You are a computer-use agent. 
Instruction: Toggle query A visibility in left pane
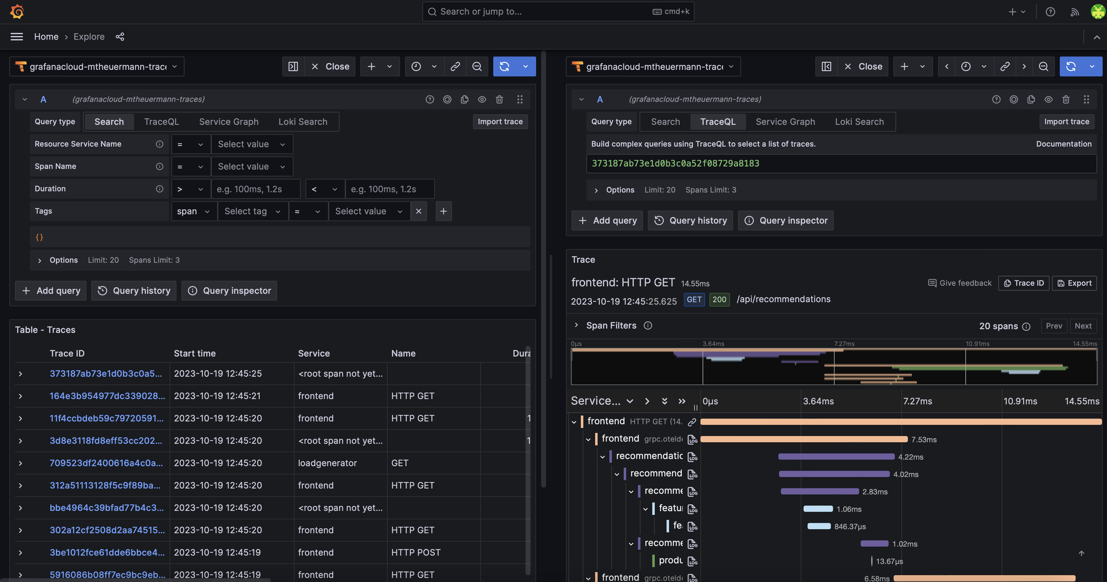pyautogui.click(x=482, y=99)
